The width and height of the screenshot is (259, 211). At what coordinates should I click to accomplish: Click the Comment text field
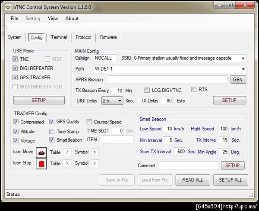point(189,166)
